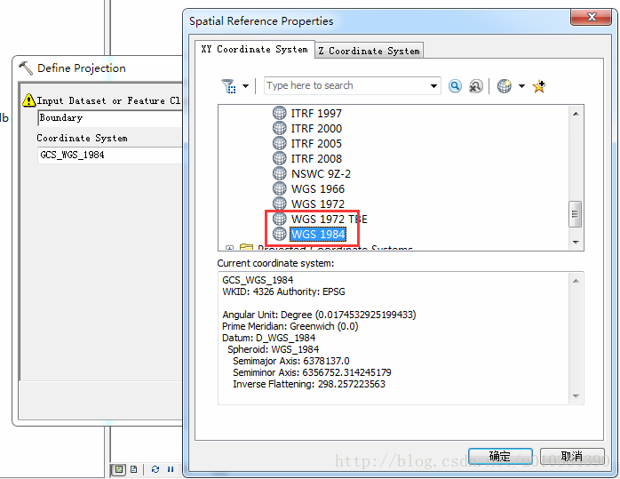Click the Pause Drawing icon
The height and width of the screenshot is (479, 620).
coord(171,469)
